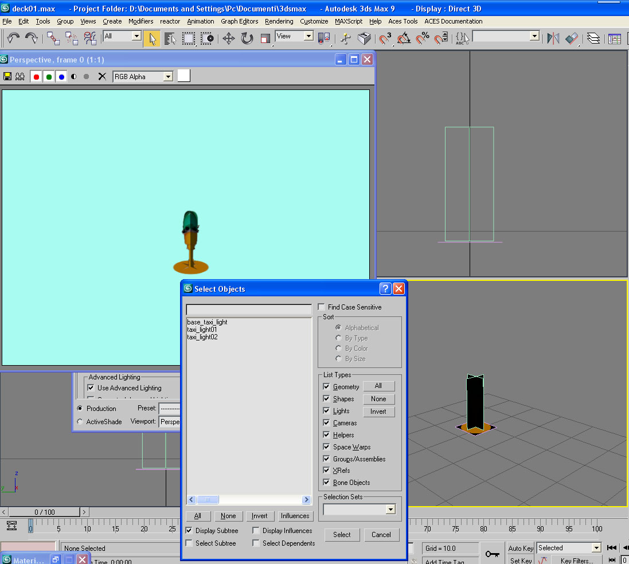Viewport: 629px width, 564px height.
Task: Select the Select and Rotate tool
Action: [247, 38]
